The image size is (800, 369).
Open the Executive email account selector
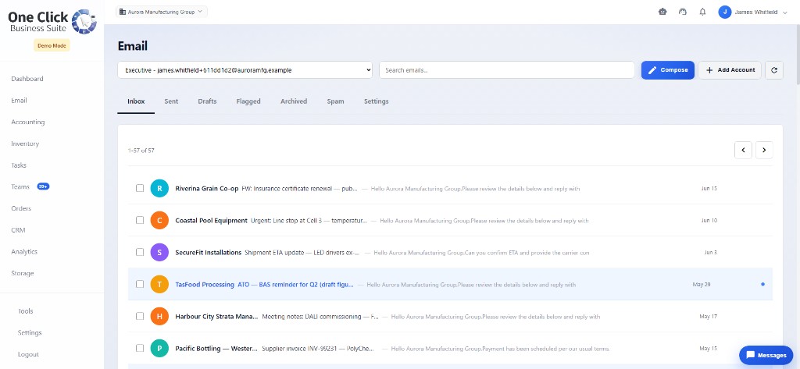[x=245, y=70]
